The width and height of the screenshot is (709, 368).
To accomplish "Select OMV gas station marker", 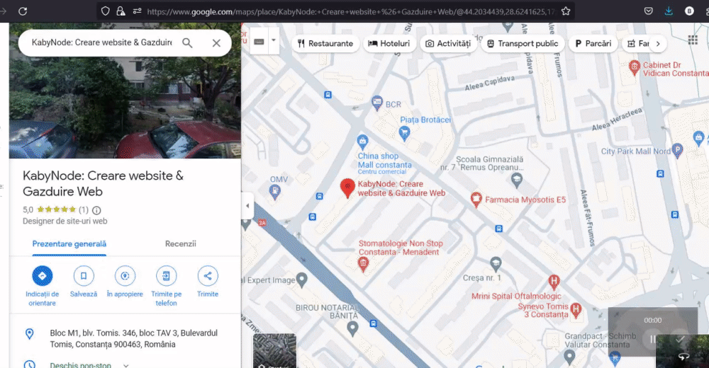I will pos(274,192).
